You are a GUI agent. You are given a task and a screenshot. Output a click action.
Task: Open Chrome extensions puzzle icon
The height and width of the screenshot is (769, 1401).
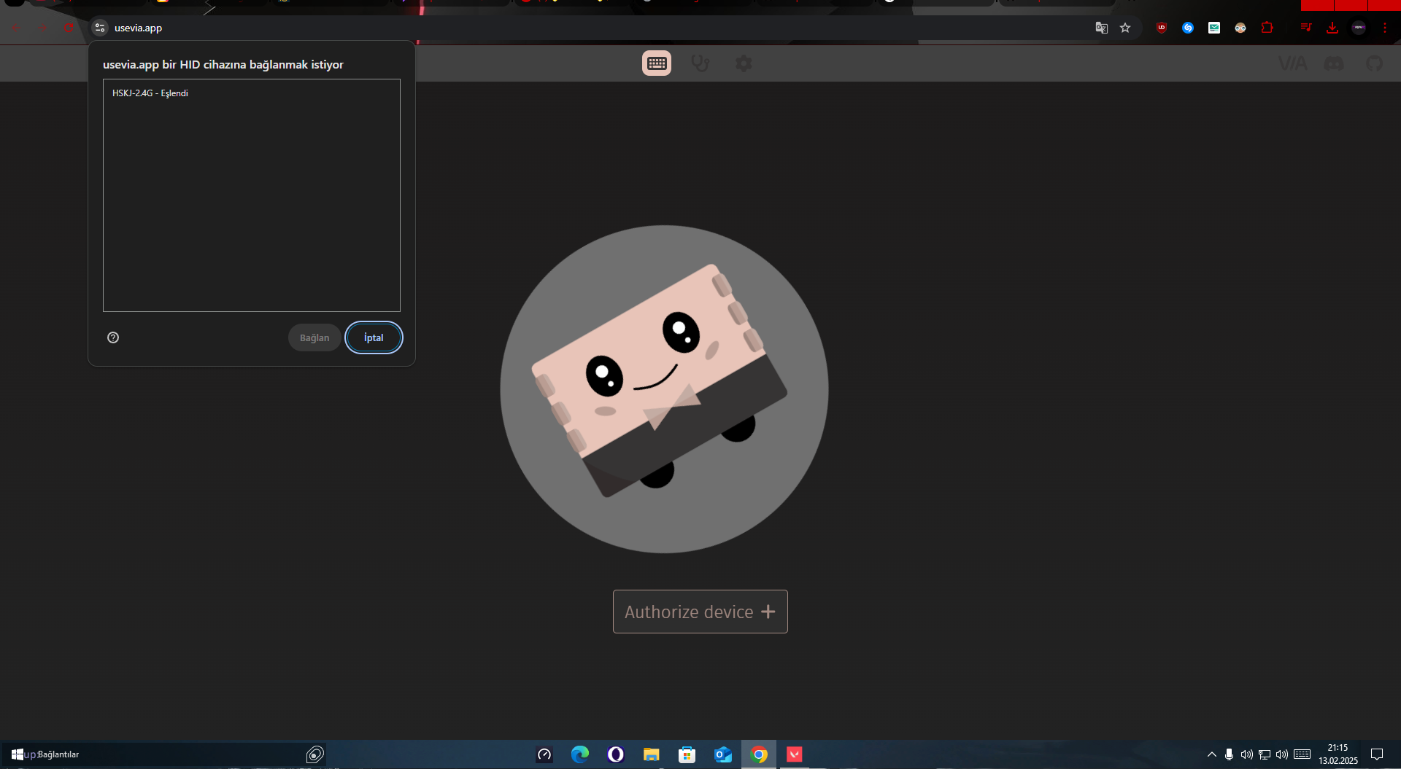click(x=1267, y=28)
